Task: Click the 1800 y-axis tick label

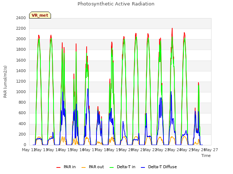Action: point(21,50)
